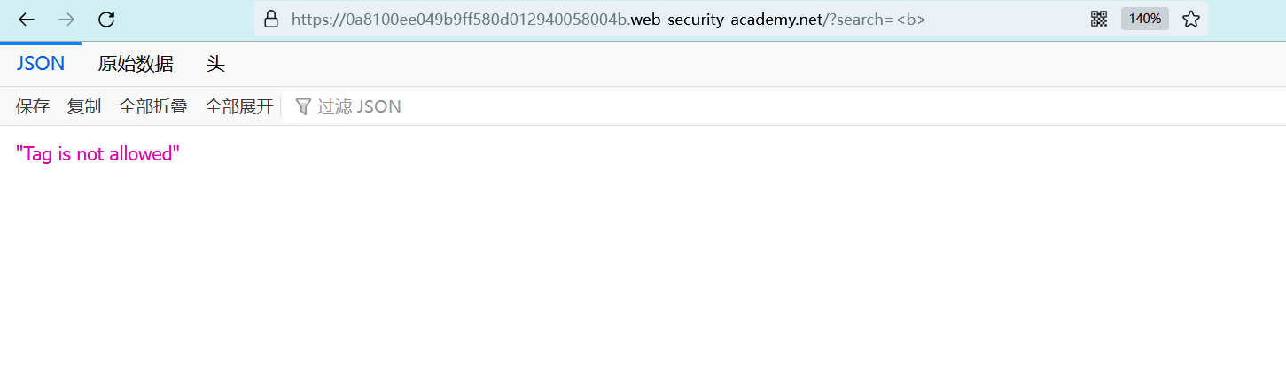Bookmark this page with the star icon

point(1191,19)
